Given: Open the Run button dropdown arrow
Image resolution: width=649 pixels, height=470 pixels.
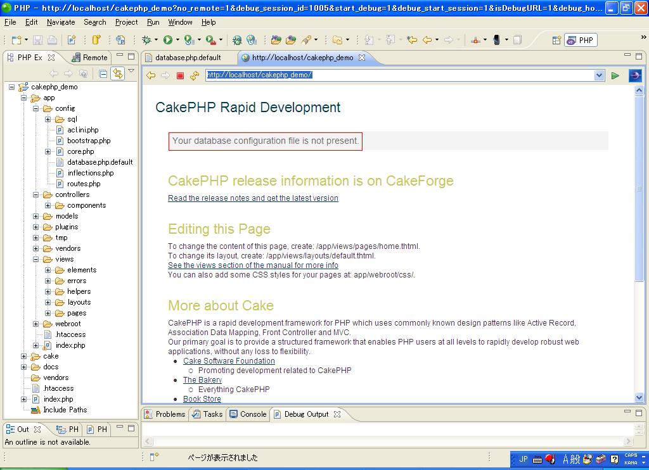Looking at the screenshot, I should coord(177,40).
